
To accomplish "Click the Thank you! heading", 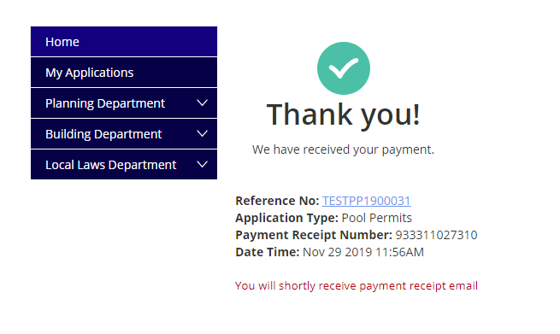I will tap(343, 114).
